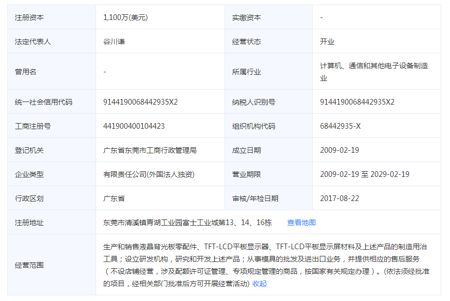Viewport: 450px width, 301px height.
Task: Click the business scope description paragraph
Action: 266,265
